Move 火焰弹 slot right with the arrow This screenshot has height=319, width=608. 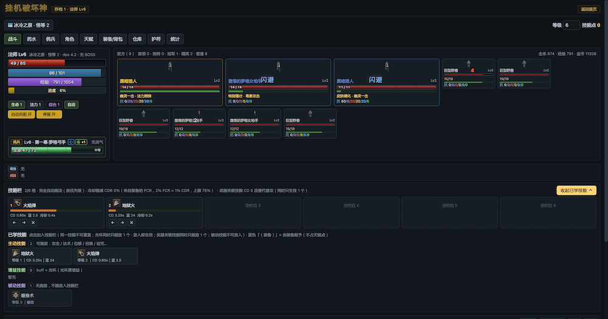click(x=24, y=222)
